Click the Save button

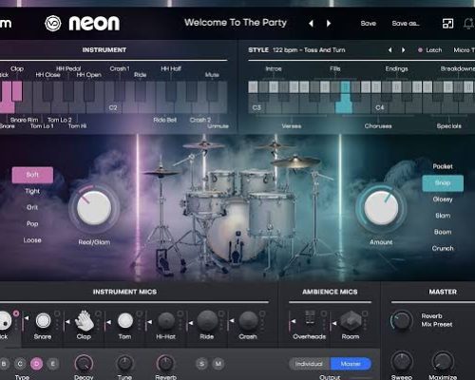(x=369, y=24)
